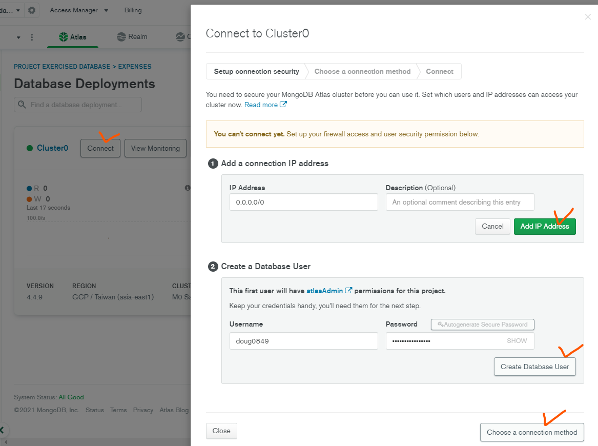Click the Atlas leaf icon
The height and width of the screenshot is (446, 598).
point(63,37)
